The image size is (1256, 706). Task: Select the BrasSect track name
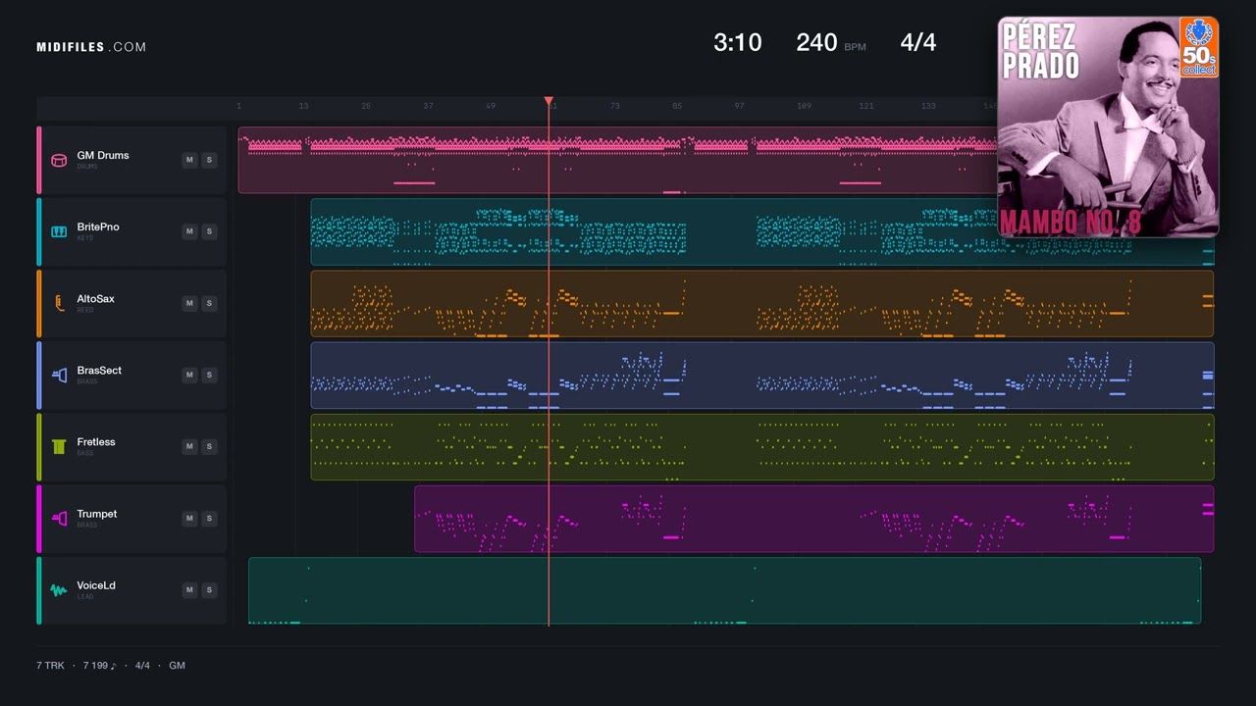[x=99, y=370]
